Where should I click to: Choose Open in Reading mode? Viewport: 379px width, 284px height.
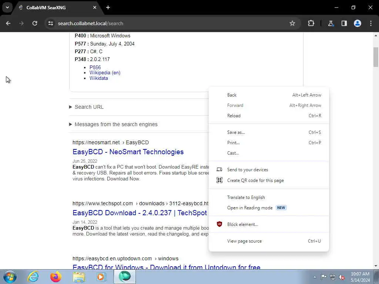[269, 208]
